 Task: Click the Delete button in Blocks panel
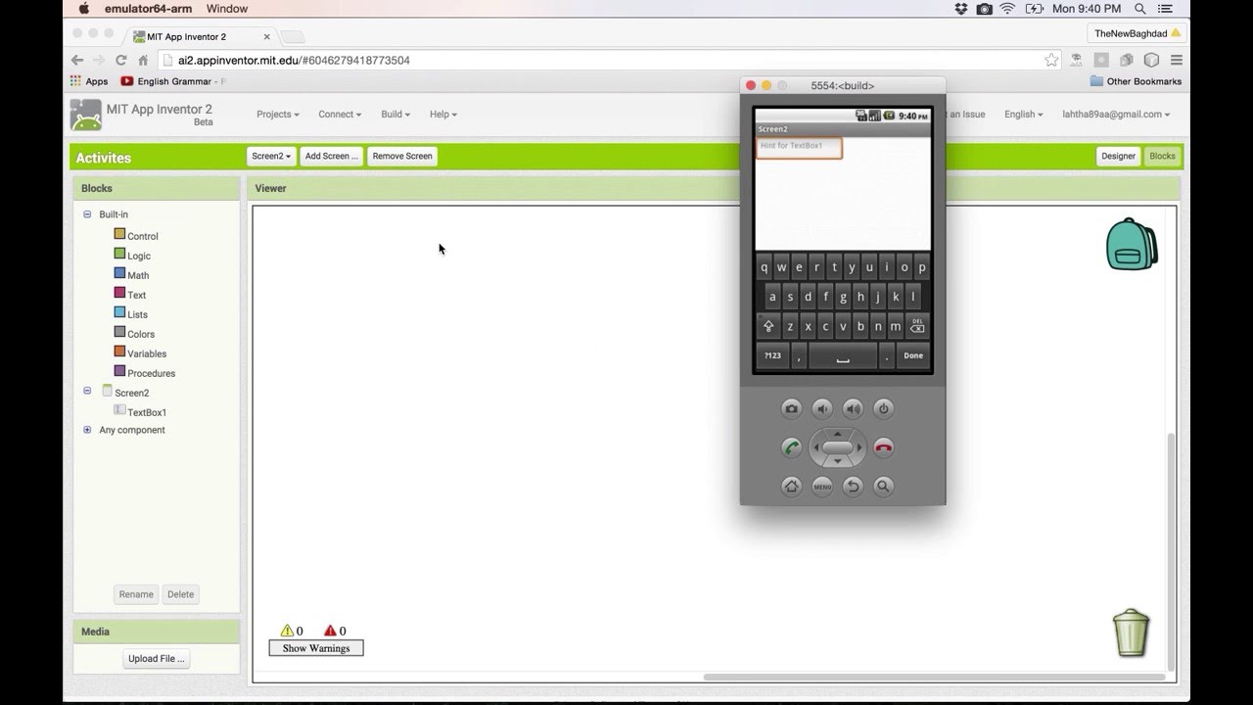click(x=180, y=594)
